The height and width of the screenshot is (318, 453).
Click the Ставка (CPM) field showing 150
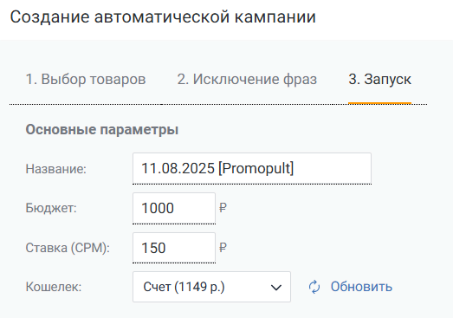pyautogui.click(x=174, y=248)
